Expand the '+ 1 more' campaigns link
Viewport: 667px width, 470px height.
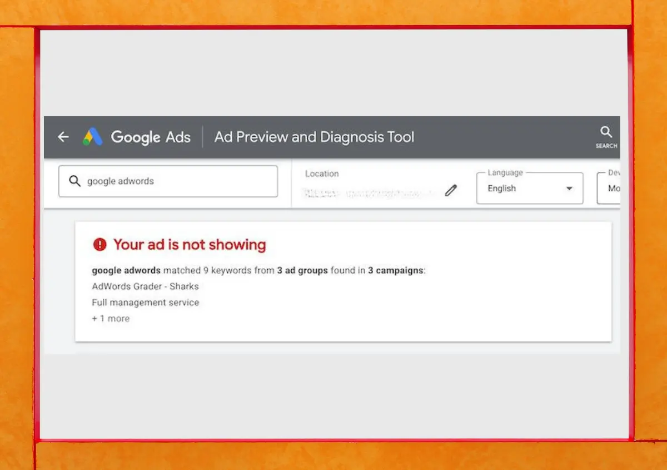pyautogui.click(x=111, y=319)
